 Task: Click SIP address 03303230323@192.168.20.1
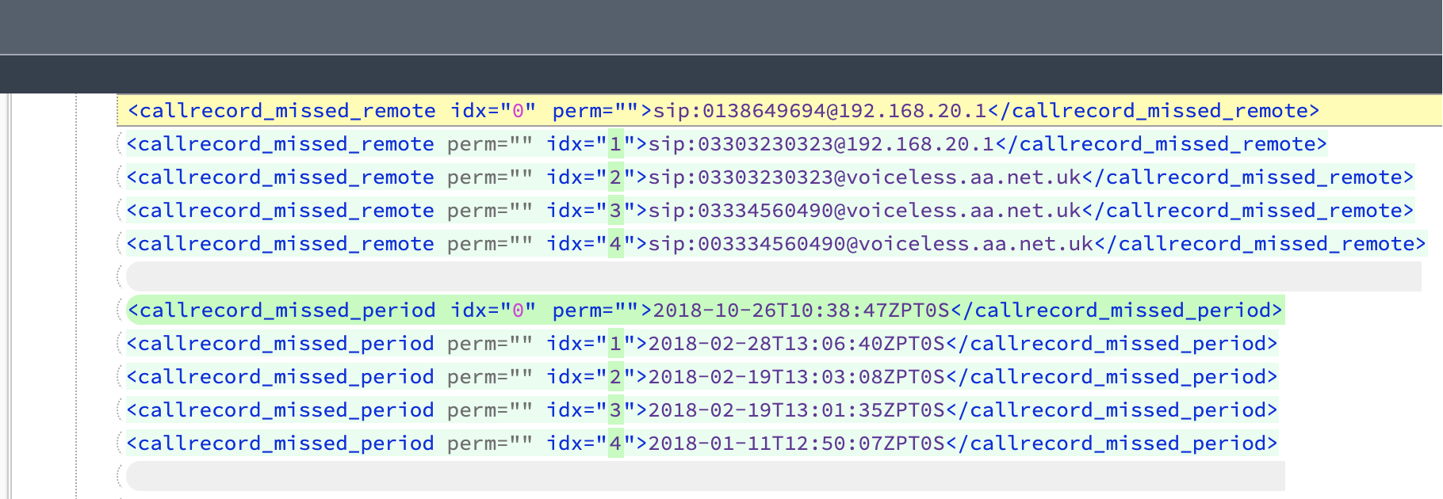[x=821, y=144]
